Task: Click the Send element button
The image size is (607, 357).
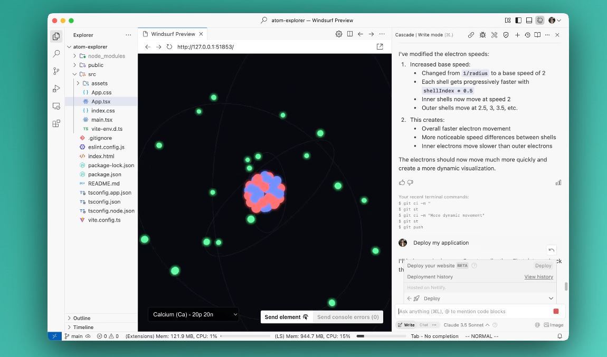Action: pos(287,317)
